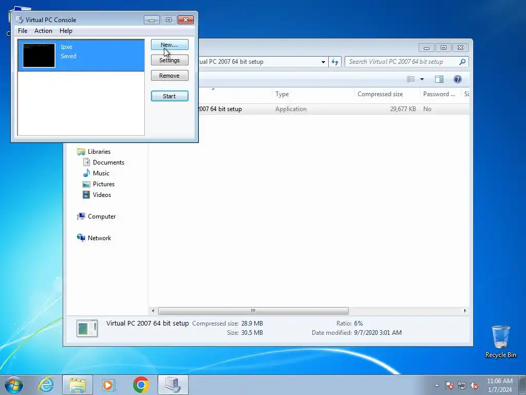Sort by the Compressed size column header
The image size is (526, 395).
[387, 94]
